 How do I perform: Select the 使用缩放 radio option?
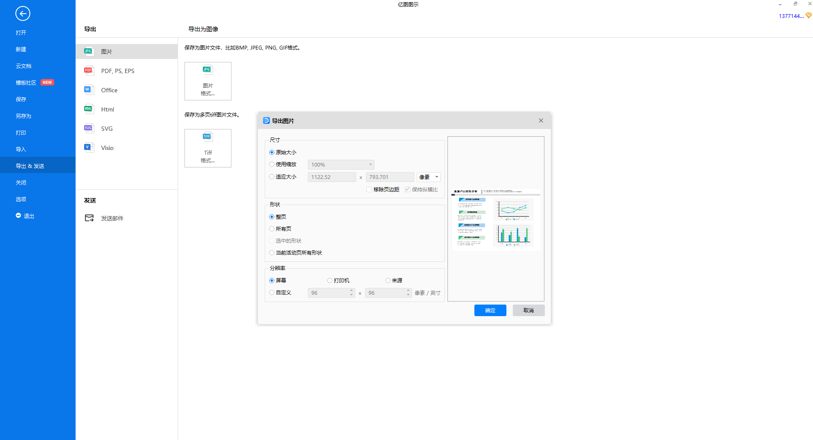[272, 164]
